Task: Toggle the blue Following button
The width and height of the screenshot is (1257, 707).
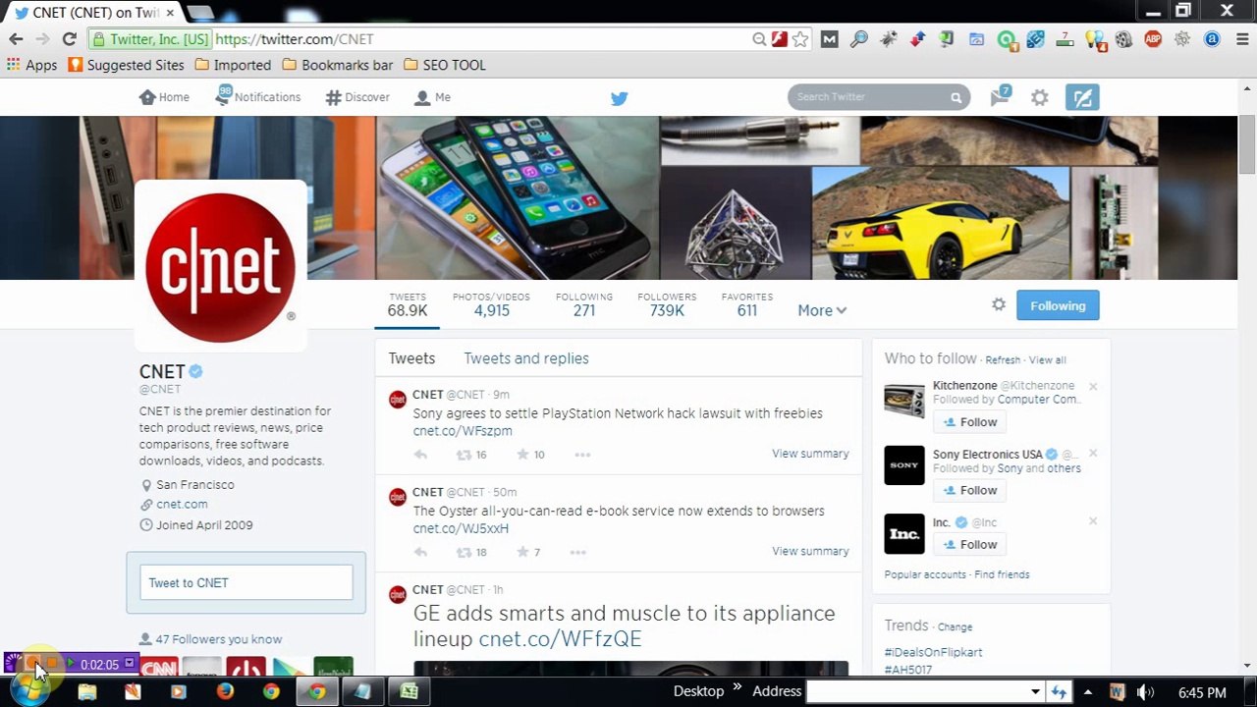Action: coord(1058,305)
